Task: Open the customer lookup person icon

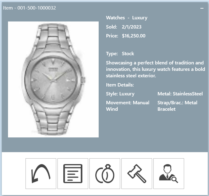Action: coord(169,174)
